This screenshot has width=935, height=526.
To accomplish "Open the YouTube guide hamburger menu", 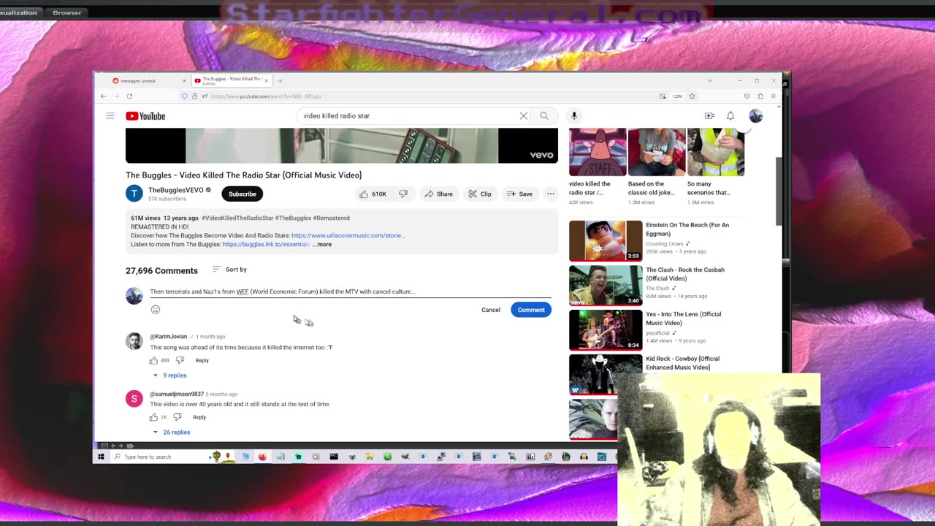I will coord(110,115).
